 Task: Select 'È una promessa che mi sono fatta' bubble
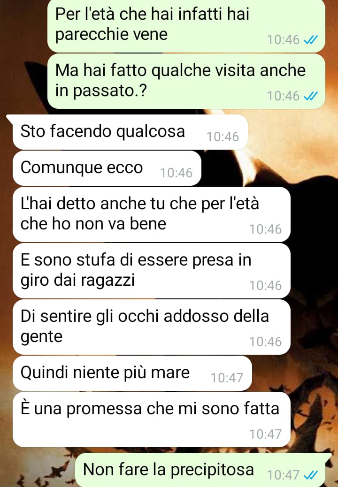[152, 419]
